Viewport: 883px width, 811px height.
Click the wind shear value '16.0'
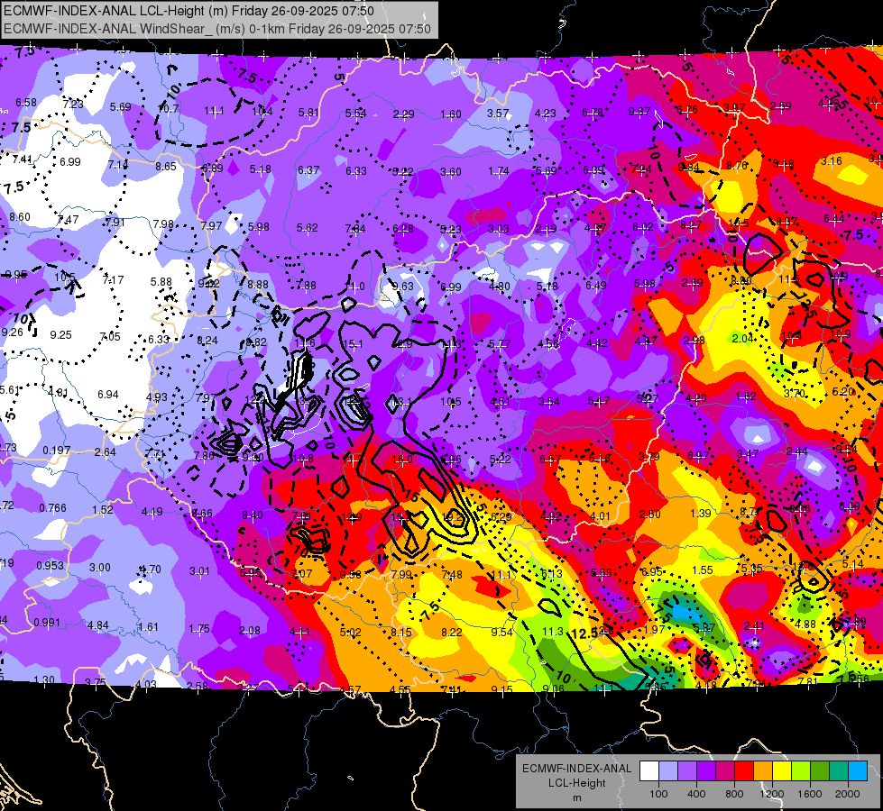[401, 460]
